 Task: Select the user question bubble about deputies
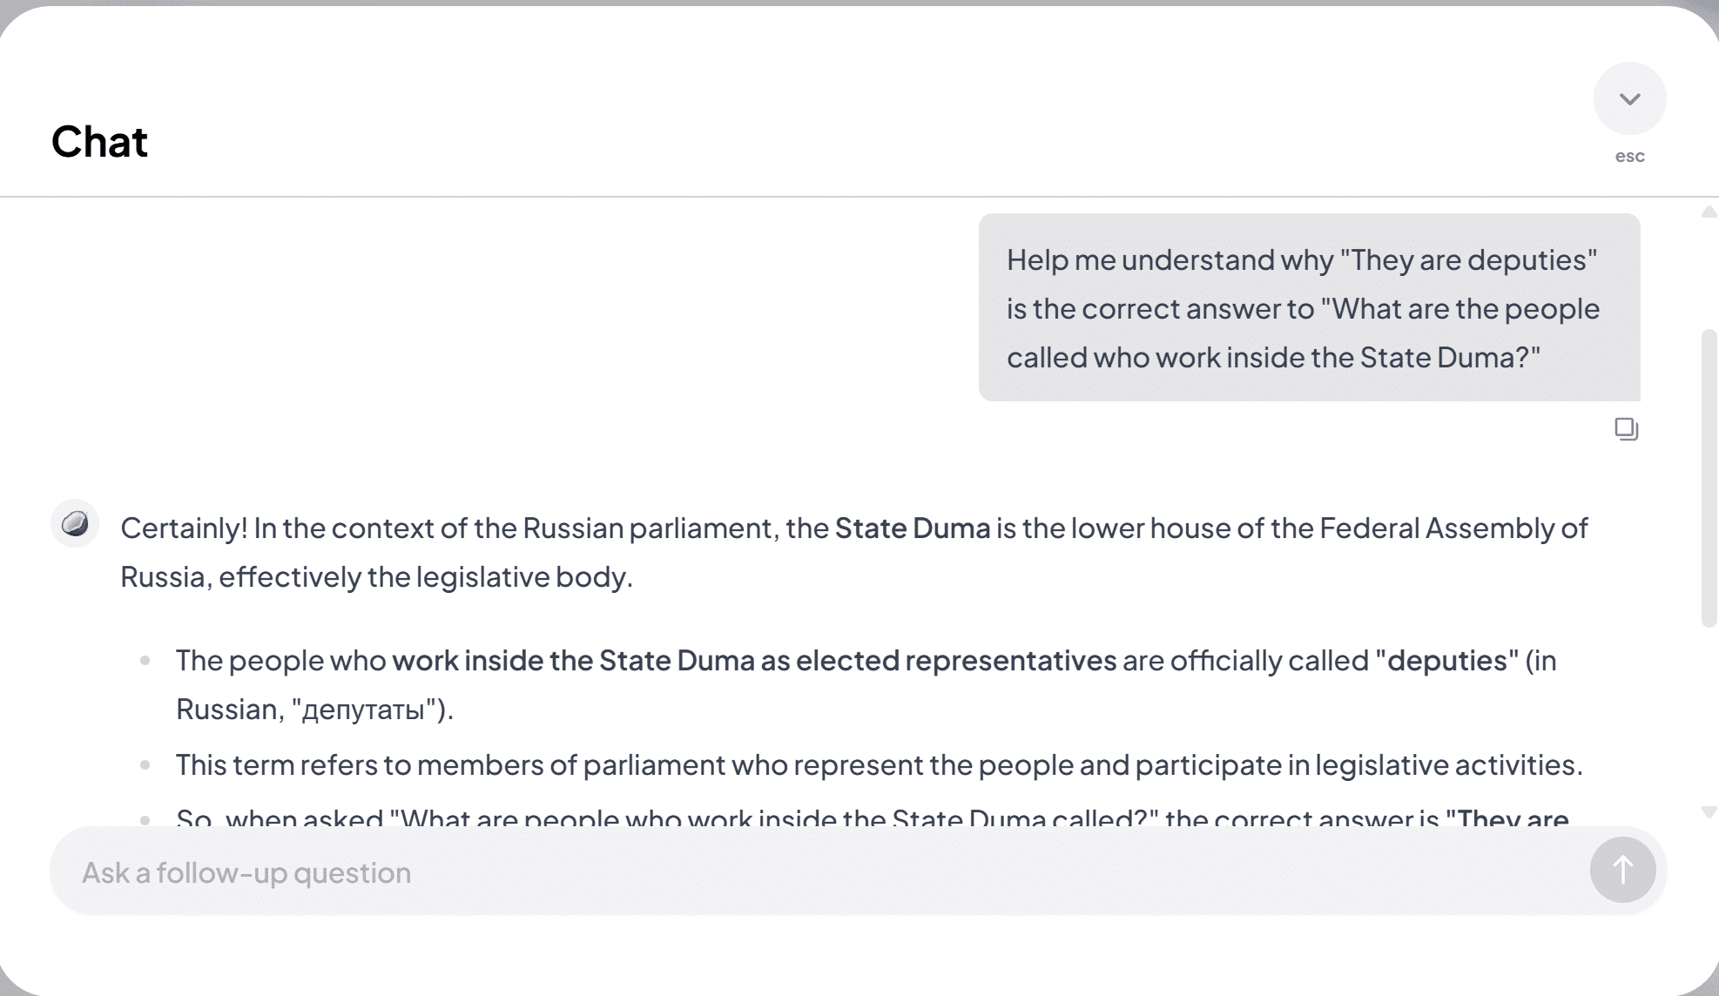(x=1308, y=308)
